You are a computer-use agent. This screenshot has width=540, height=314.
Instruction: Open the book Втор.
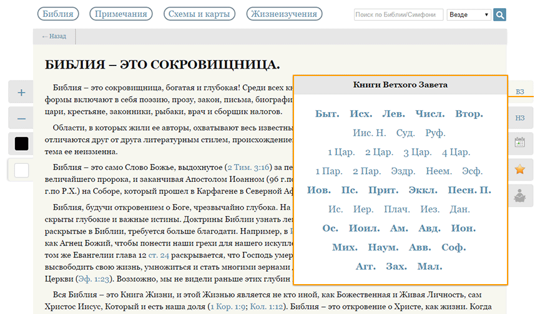coord(469,114)
